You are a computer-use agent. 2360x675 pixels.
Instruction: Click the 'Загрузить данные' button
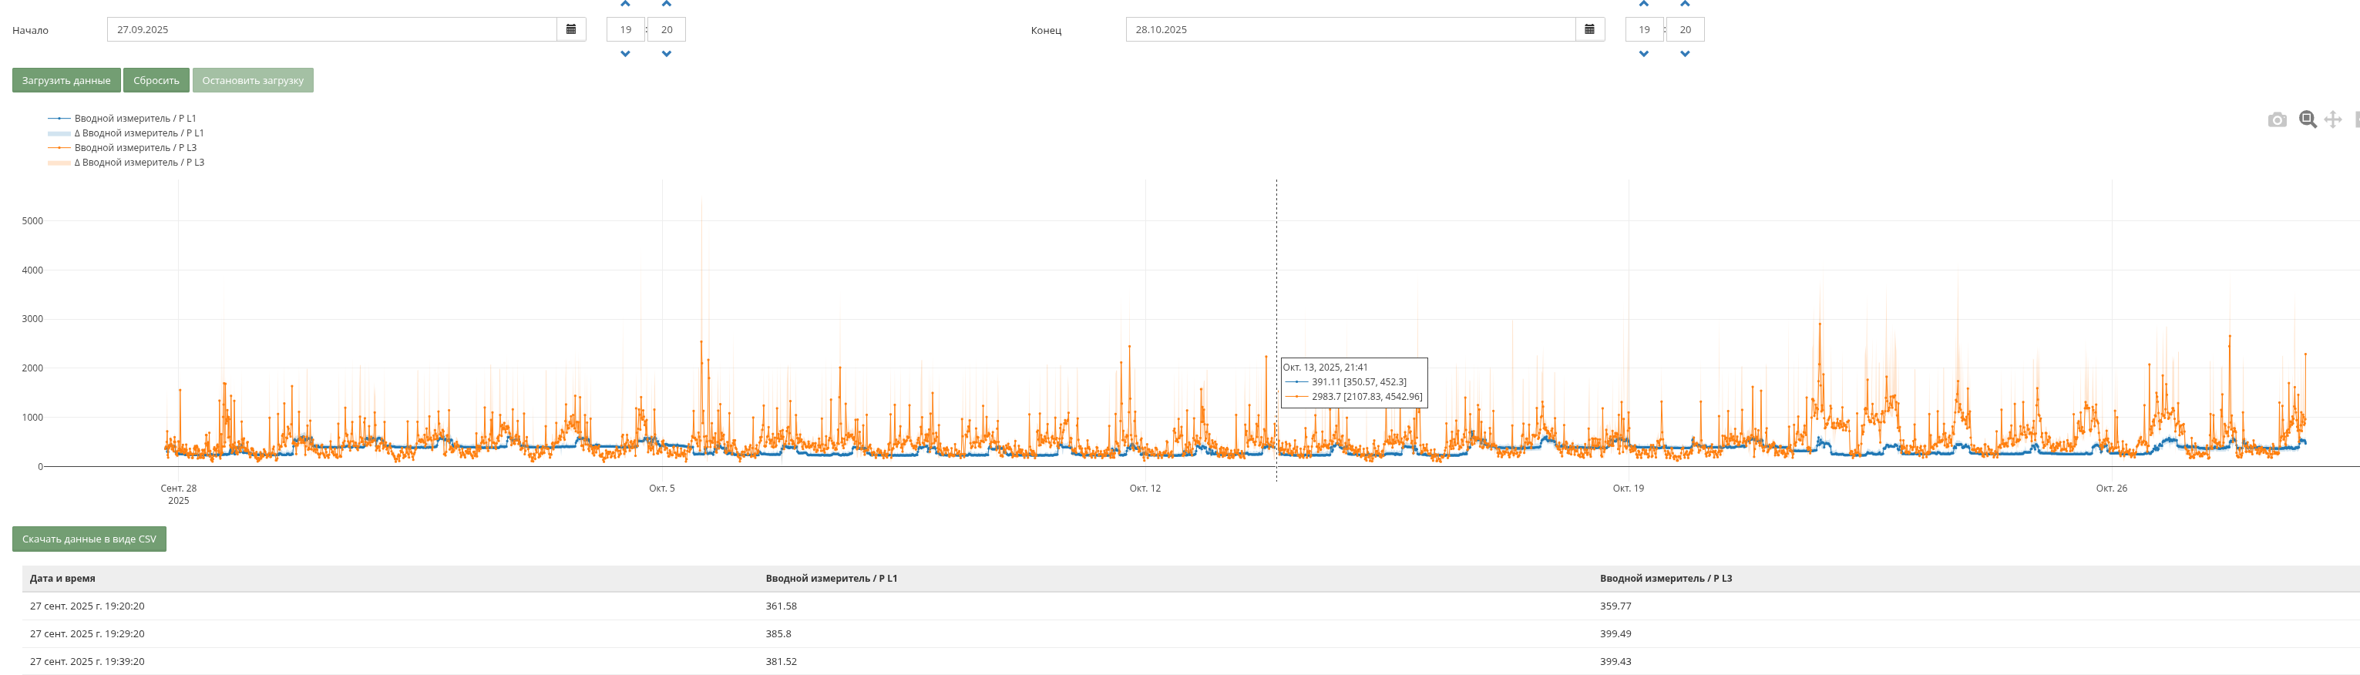point(66,81)
